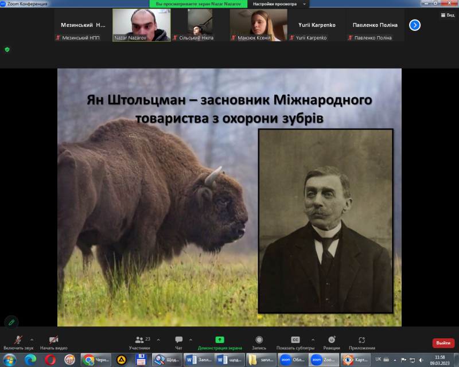Expand audio options arrow beside microphone
This screenshot has width=459, height=367.
(32, 339)
